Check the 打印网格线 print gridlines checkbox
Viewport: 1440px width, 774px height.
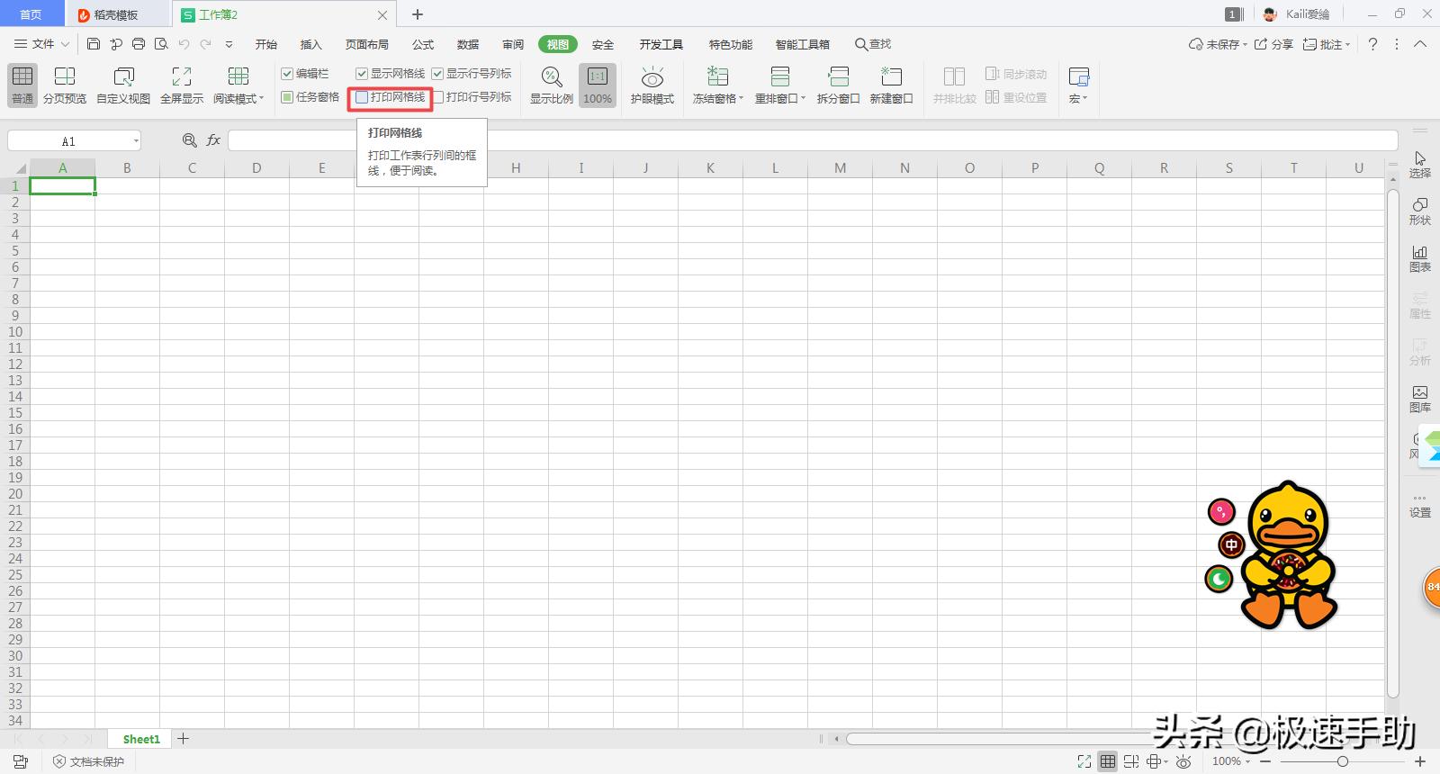pos(362,97)
